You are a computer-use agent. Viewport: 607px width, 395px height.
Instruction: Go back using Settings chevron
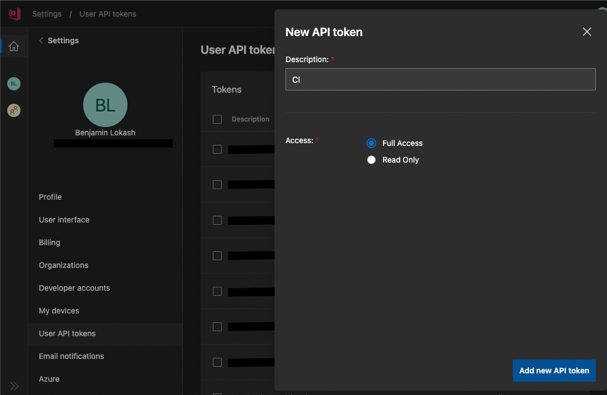click(42, 40)
